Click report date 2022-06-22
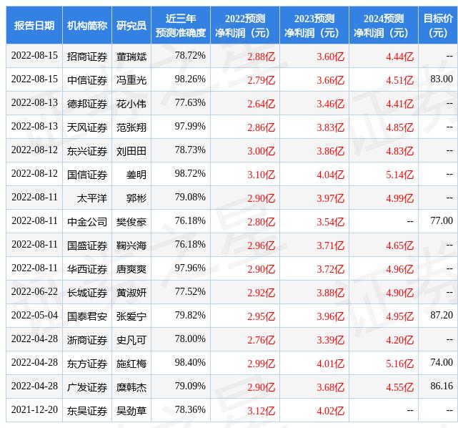The height and width of the screenshot is (428, 458). click(x=34, y=292)
